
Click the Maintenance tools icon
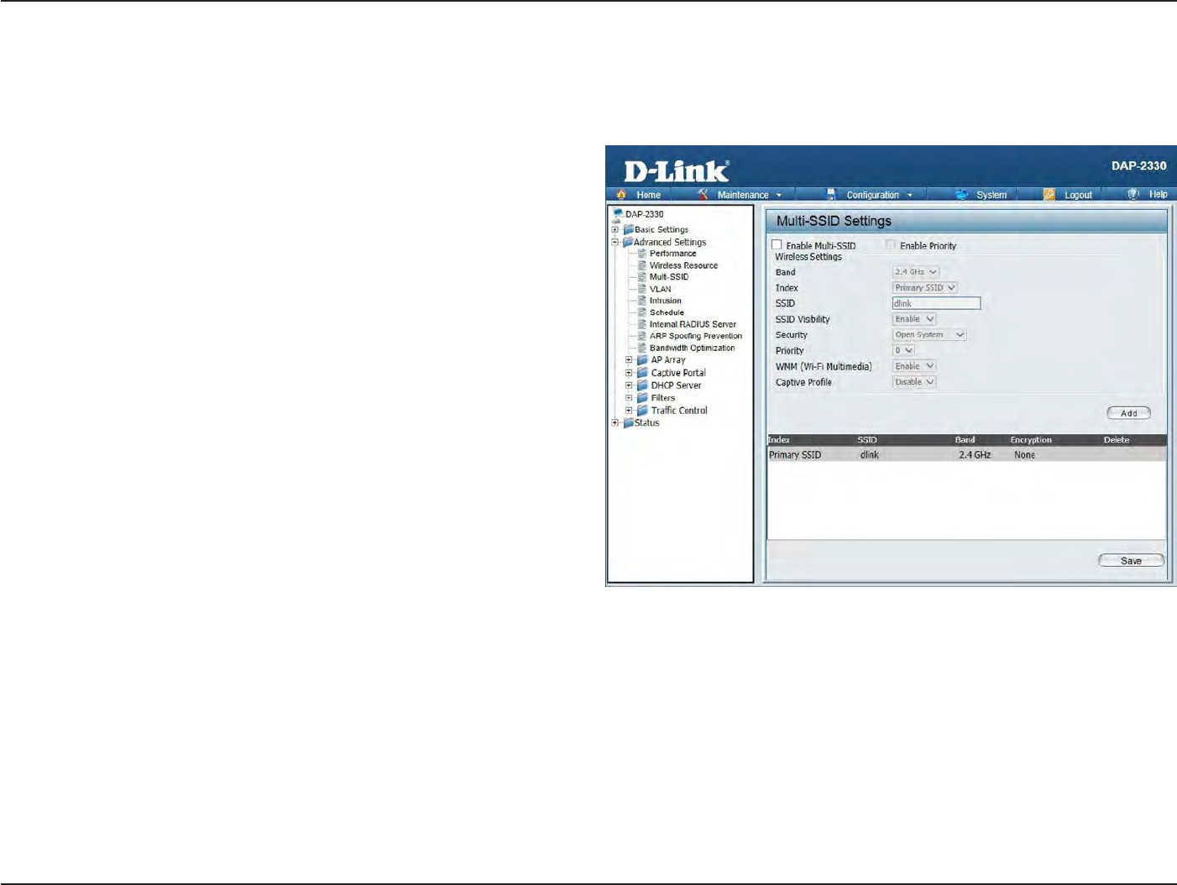click(x=703, y=194)
